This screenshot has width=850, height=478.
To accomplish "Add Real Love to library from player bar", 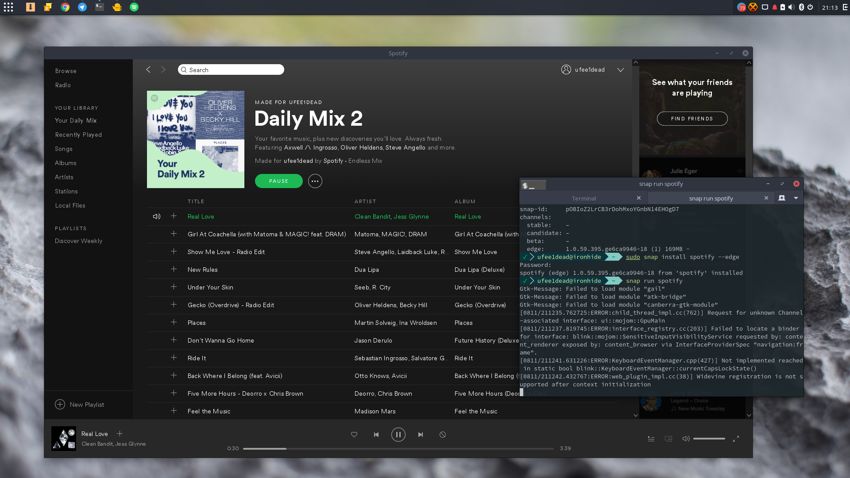I will coord(120,434).
